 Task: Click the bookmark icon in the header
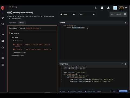click(102, 8)
